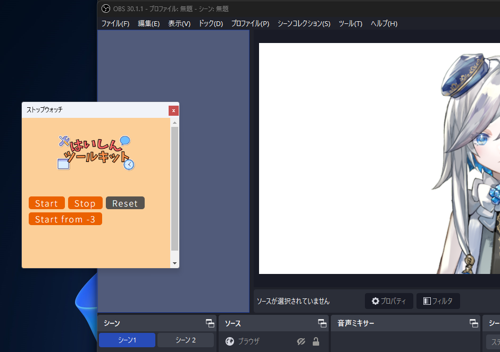The width and height of the screenshot is (500, 352).
Task: Click the OBS preview canvas character image
Action: pos(466,164)
